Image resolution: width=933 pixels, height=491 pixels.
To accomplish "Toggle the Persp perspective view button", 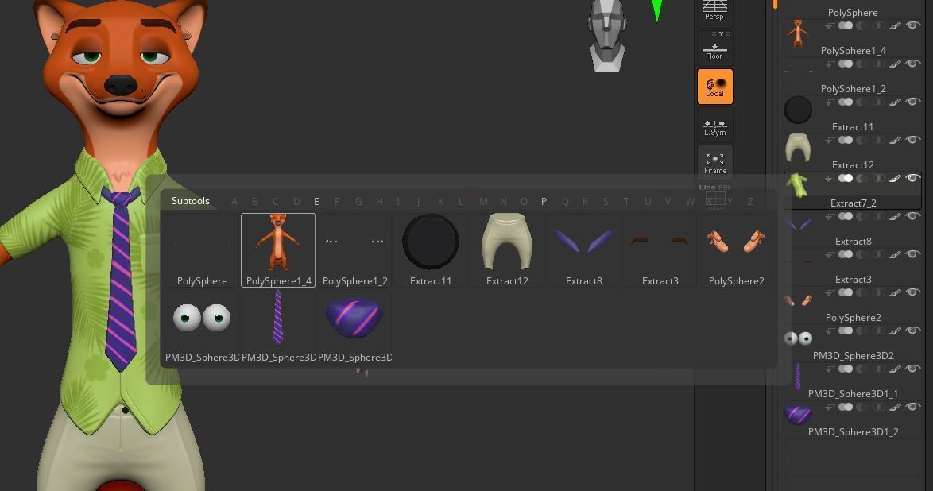I will coord(714,12).
